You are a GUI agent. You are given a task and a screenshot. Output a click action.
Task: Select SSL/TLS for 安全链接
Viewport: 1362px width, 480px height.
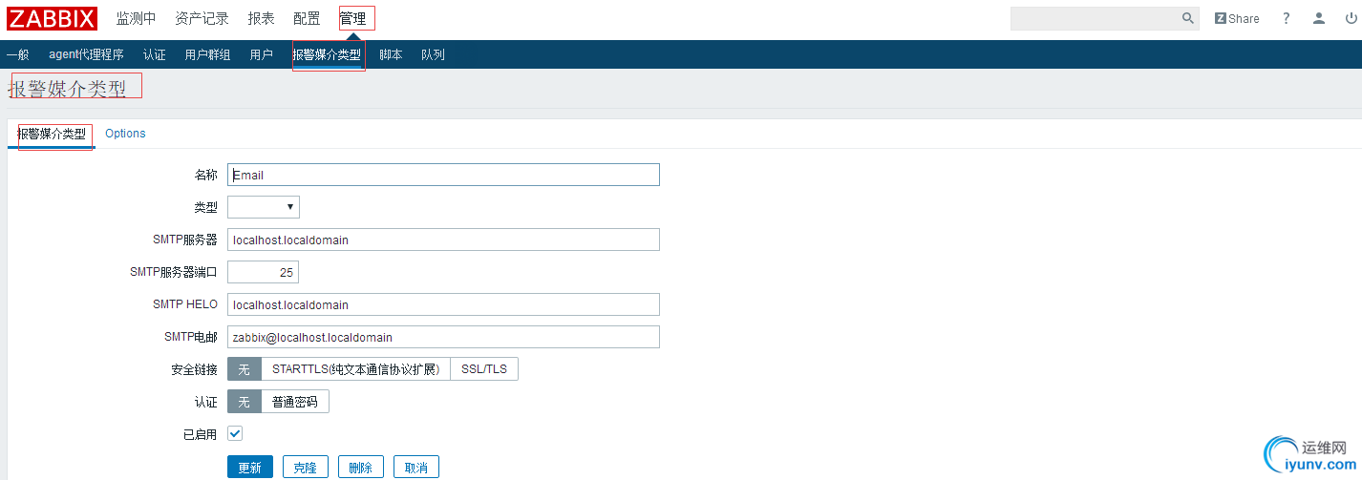coord(484,369)
